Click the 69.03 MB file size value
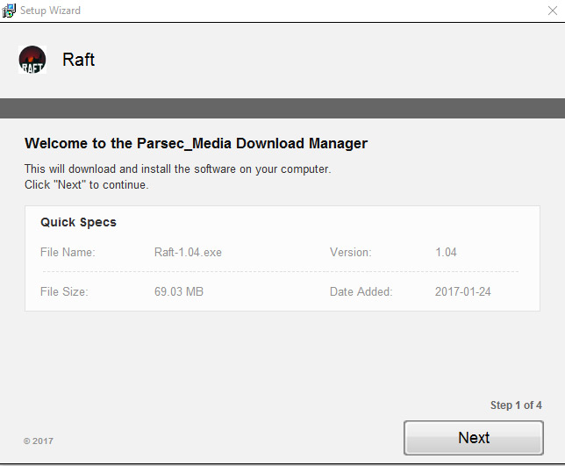The image size is (565, 466). point(179,291)
